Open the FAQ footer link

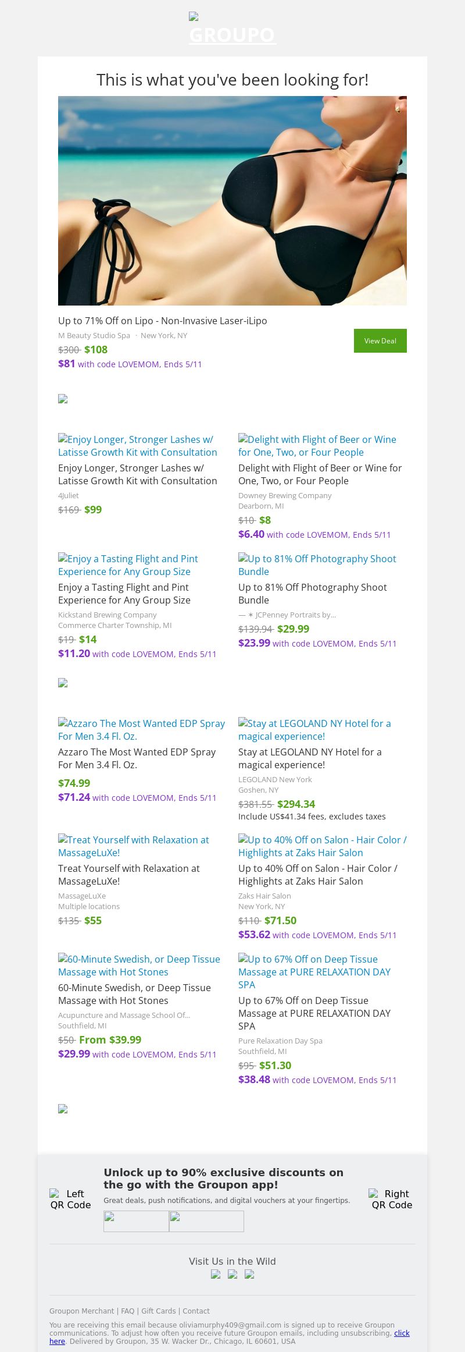click(128, 1311)
